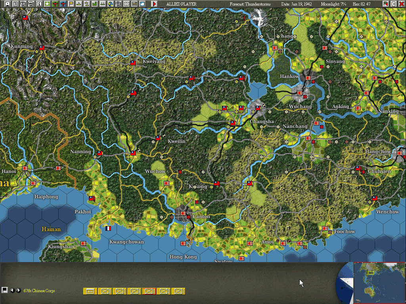Click the Japanese flag at Kiungshan
Image resolution: width=406 pixels, height=304 pixels.
point(83,243)
